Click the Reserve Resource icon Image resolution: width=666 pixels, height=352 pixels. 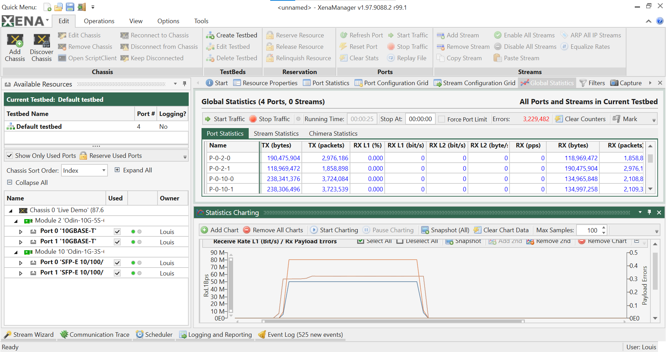pyautogui.click(x=270, y=35)
